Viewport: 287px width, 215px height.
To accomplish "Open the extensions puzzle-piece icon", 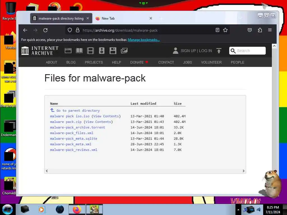I will 260,30.
